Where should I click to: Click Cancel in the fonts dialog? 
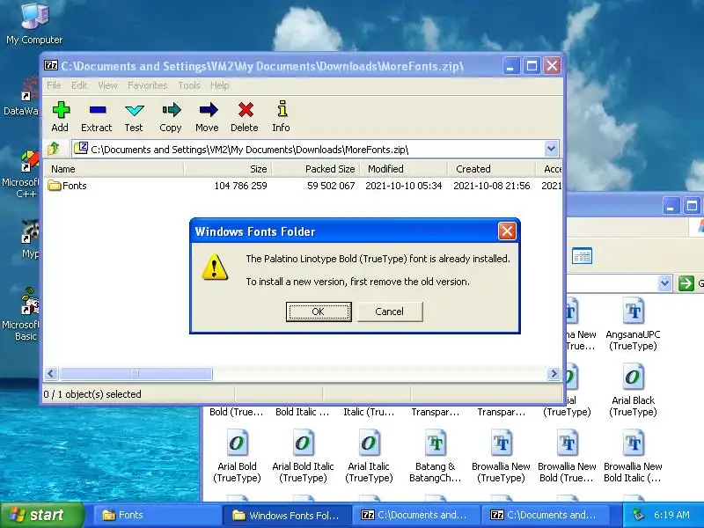(390, 312)
